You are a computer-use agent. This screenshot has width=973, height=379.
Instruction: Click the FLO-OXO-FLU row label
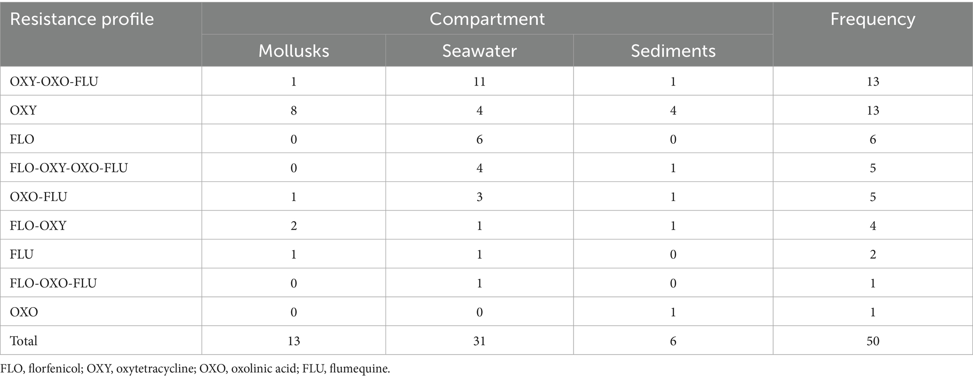point(53,283)
